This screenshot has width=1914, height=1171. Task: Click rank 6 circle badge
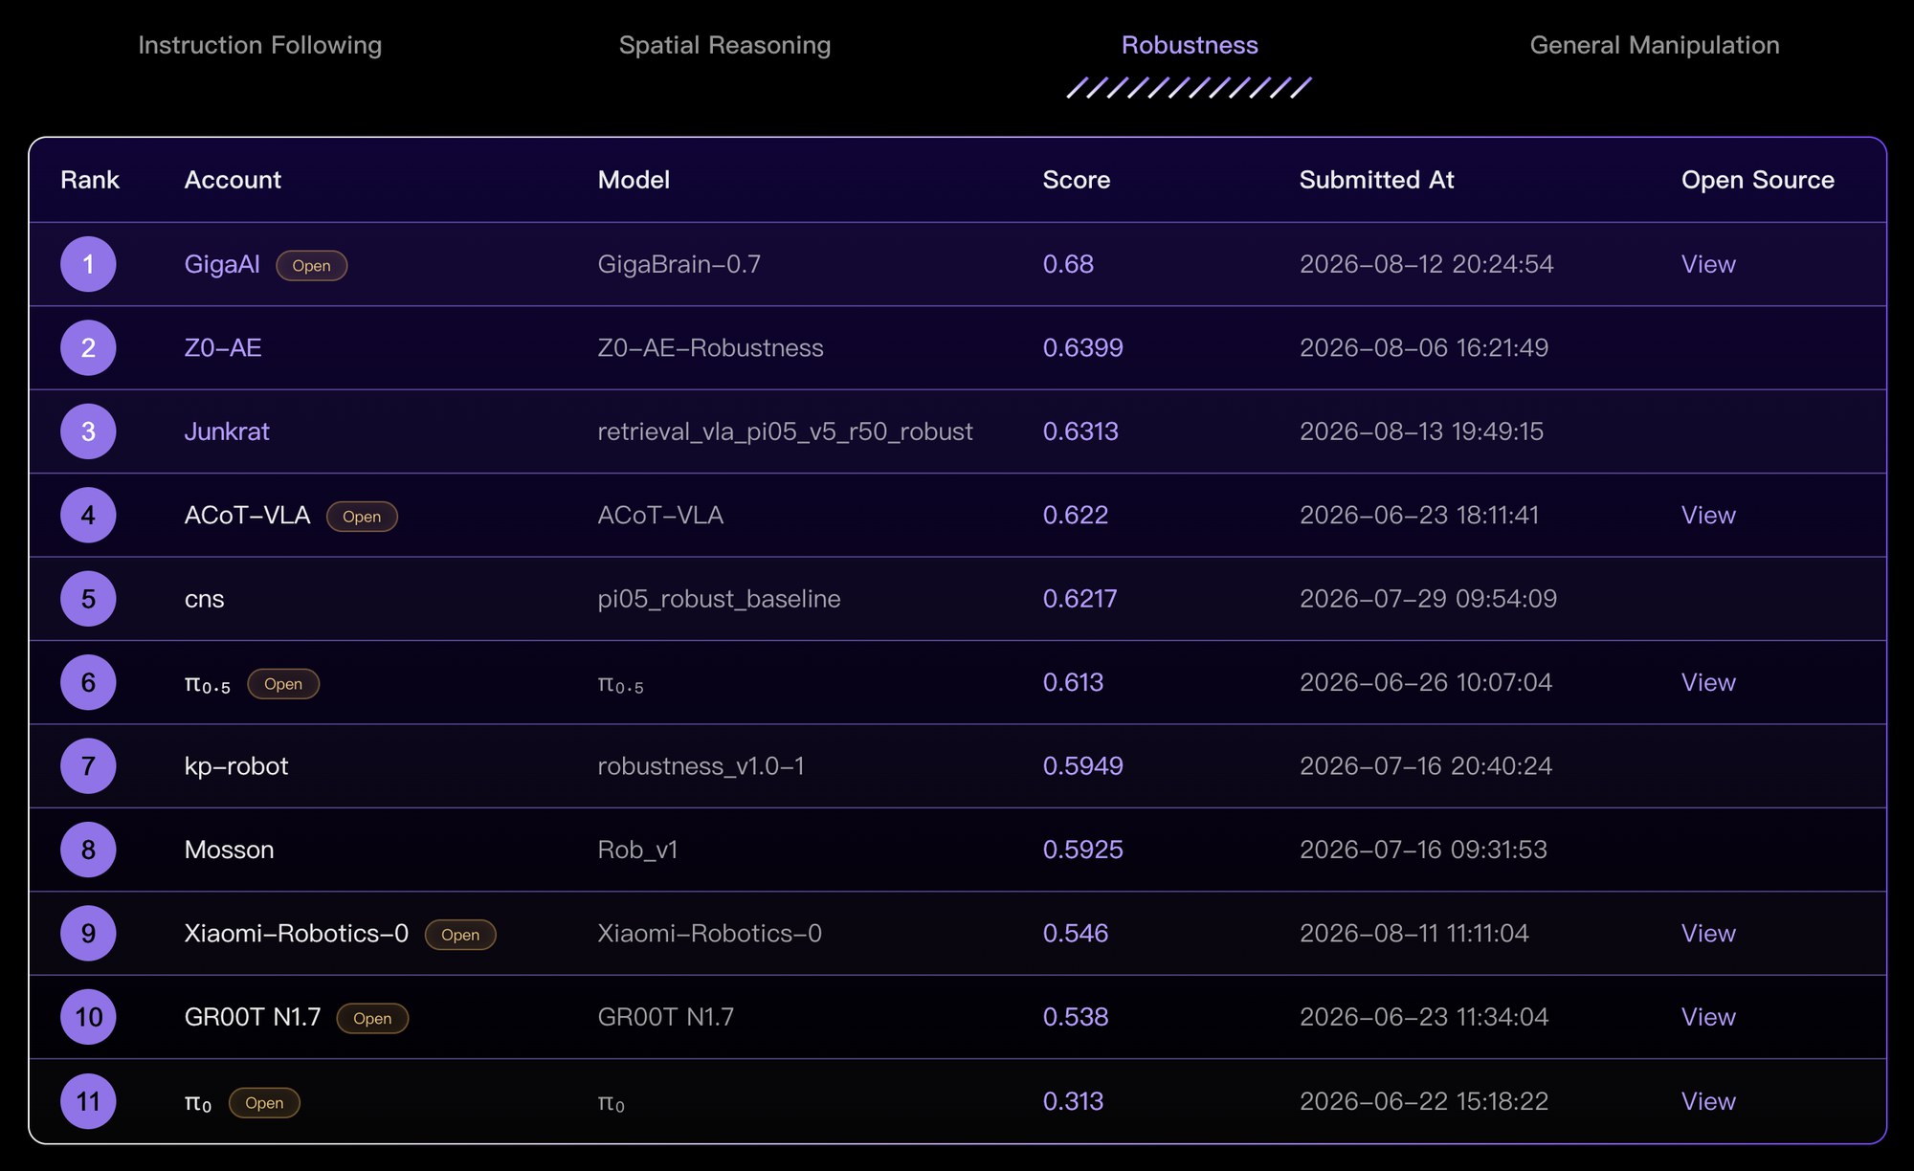(88, 682)
